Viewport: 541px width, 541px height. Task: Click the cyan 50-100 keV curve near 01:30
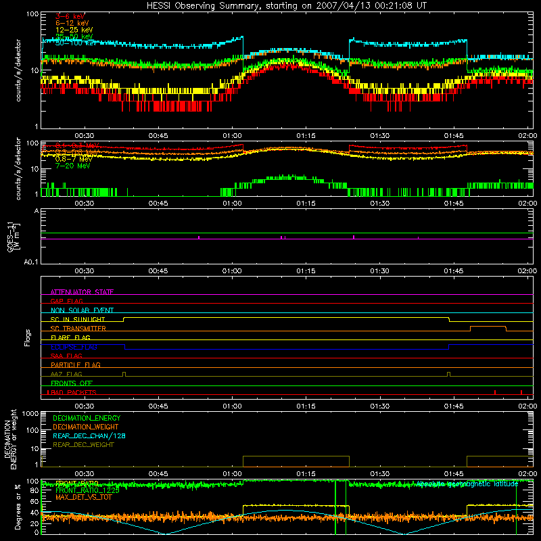coord(379,44)
